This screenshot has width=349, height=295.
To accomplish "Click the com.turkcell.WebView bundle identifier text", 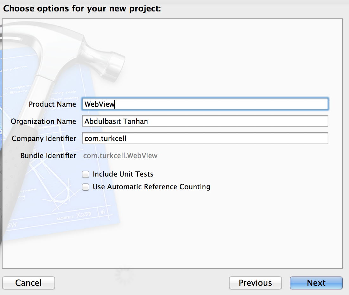I will click(x=120, y=155).
